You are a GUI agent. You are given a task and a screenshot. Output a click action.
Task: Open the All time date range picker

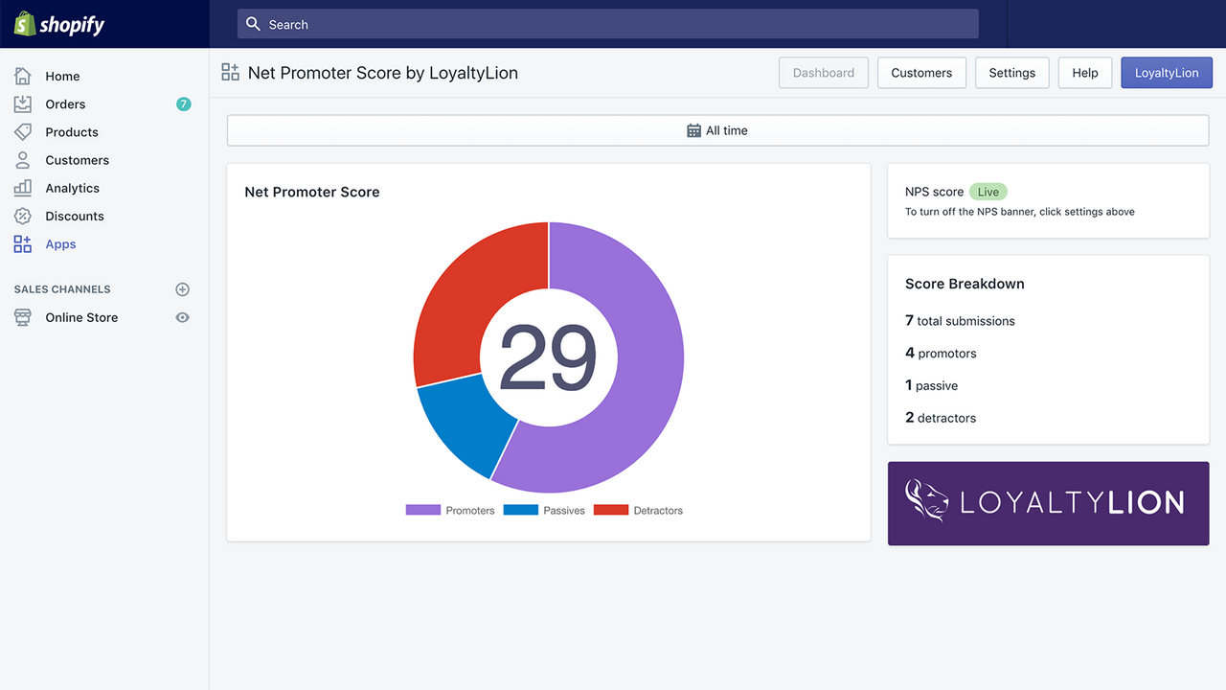[717, 130]
